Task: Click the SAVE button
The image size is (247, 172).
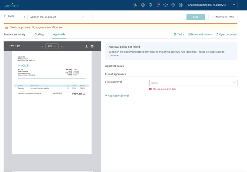Action: click(x=196, y=17)
